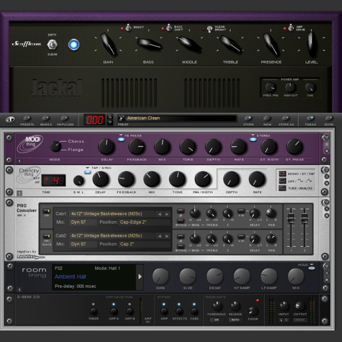Screen dimensions: 342x342
Task: Click the amp Gain knob
Action: pyautogui.click(x=109, y=44)
